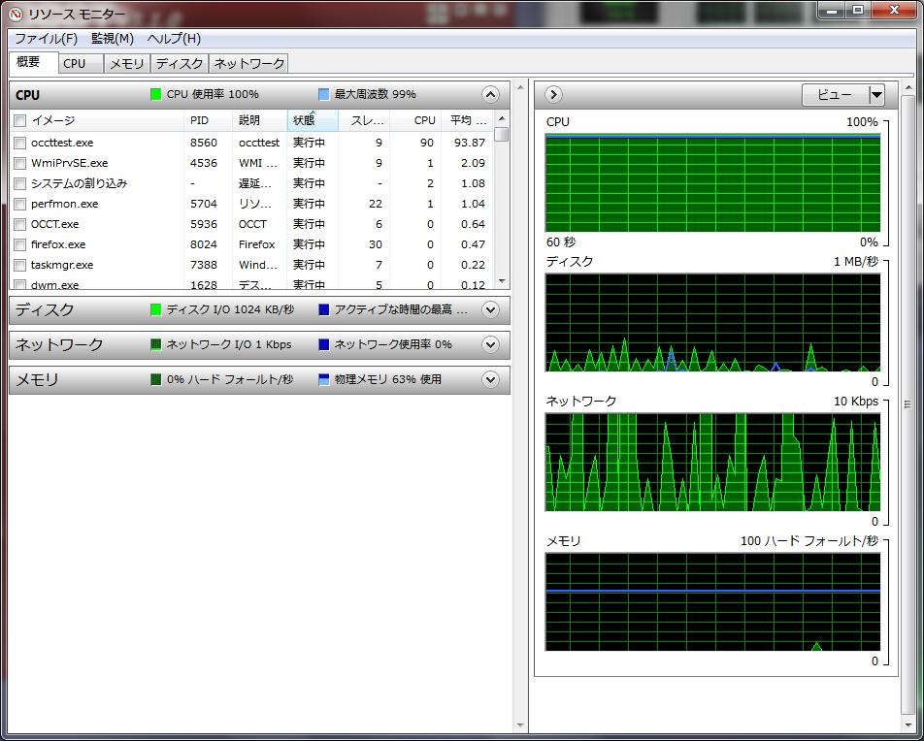Expand the メモリ section chevron
Image resolution: width=924 pixels, height=741 pixels.
pos(490,379)
